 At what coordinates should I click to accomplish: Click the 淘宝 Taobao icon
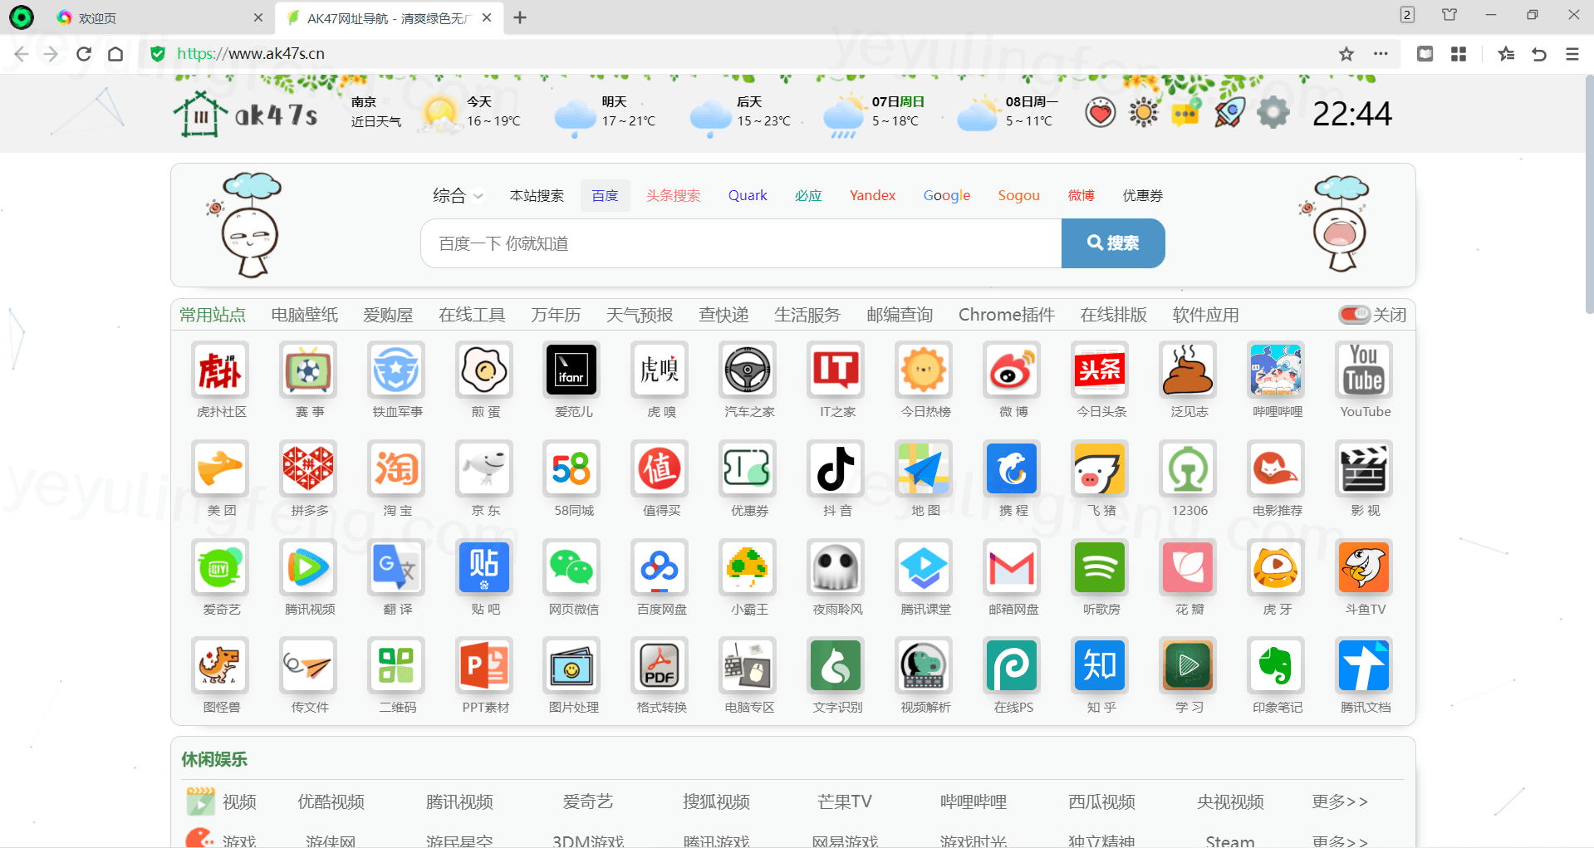click(x=395, y=468)
